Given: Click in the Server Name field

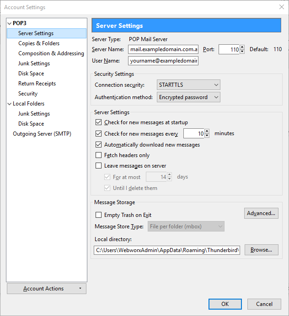Looking at the screenshot, I should point(163,49).
